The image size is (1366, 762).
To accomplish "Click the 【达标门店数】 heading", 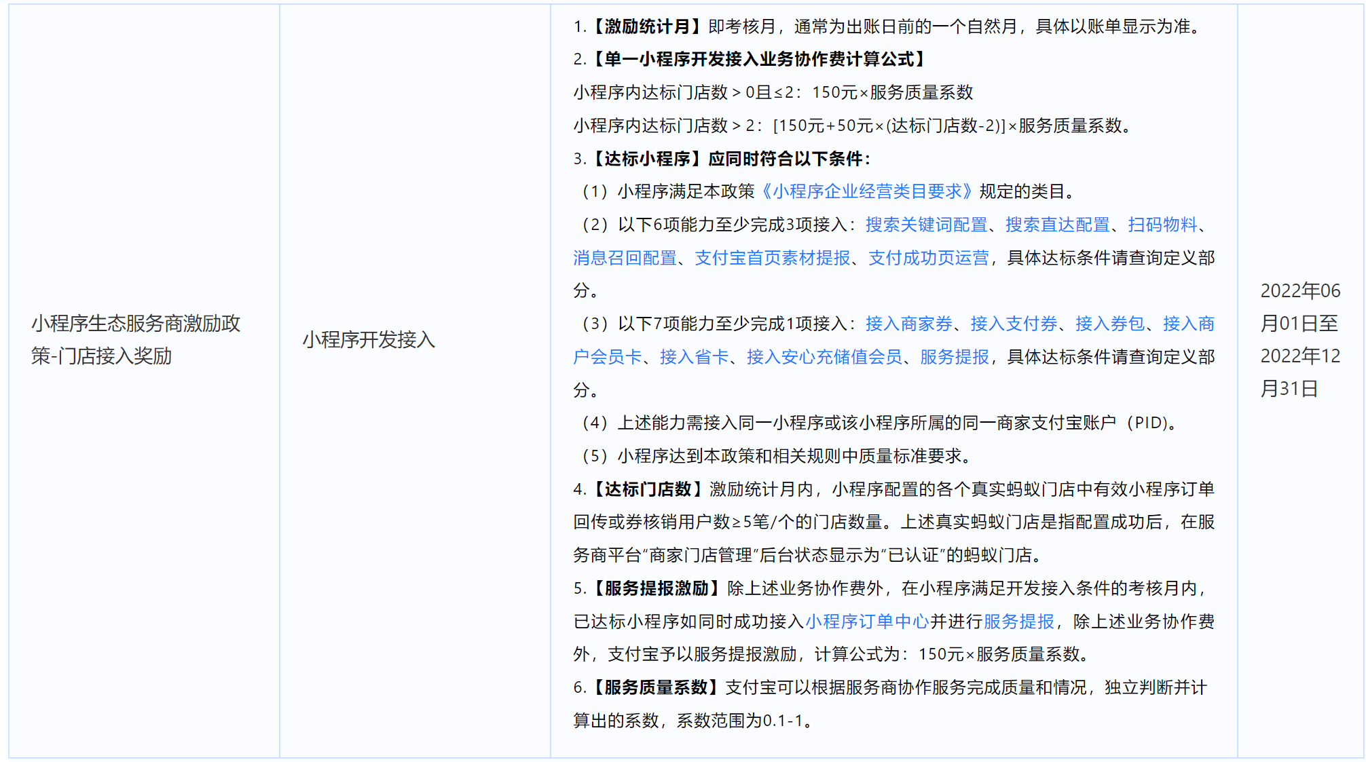I will point(648,489).
